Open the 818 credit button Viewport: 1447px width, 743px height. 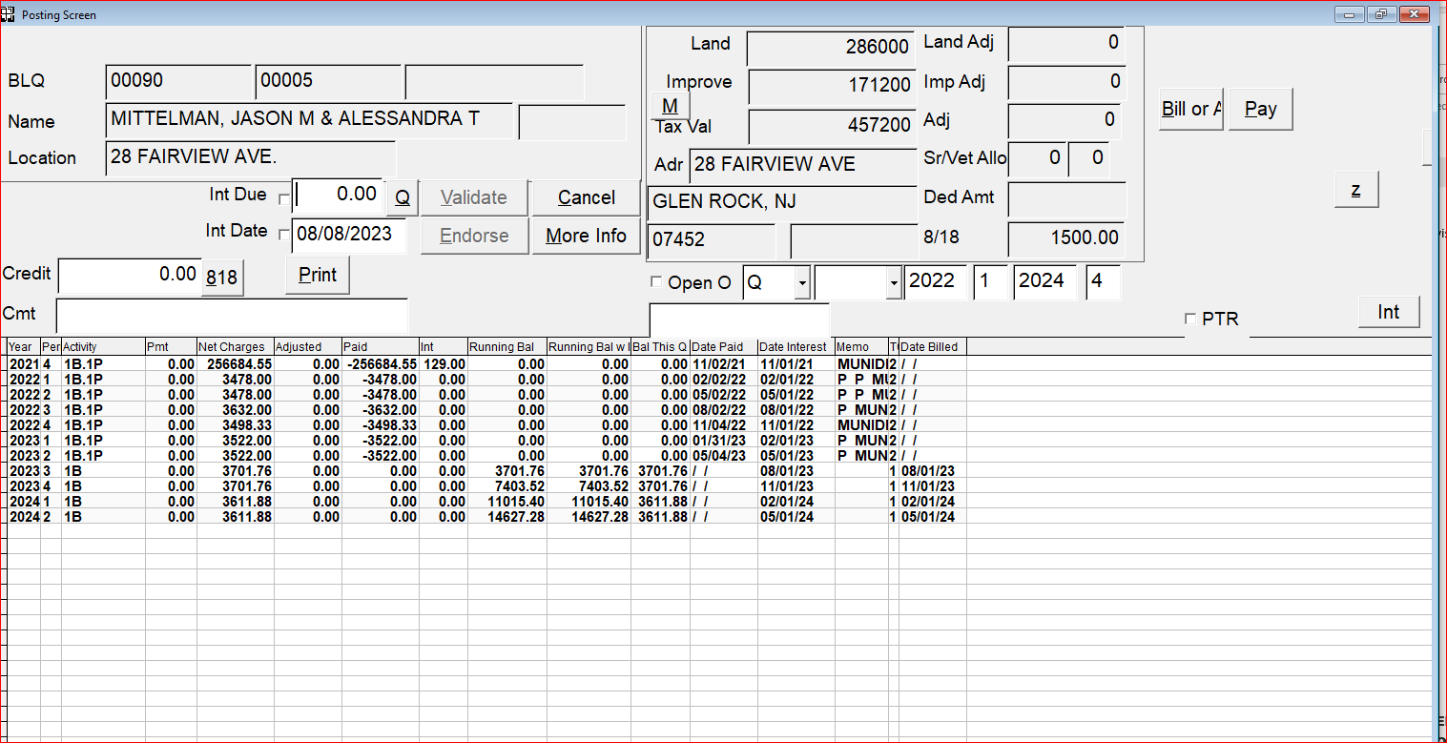point(223,278)
